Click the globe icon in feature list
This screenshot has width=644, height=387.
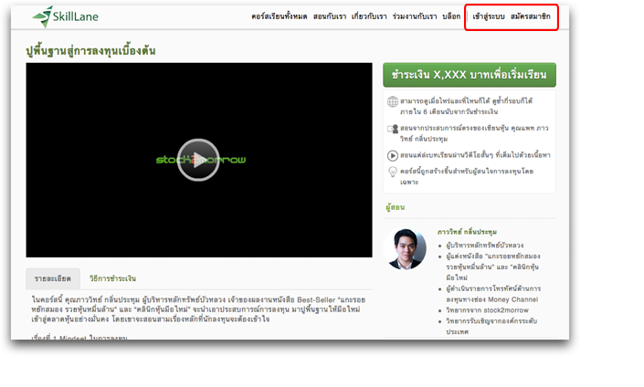click(393, 101)
